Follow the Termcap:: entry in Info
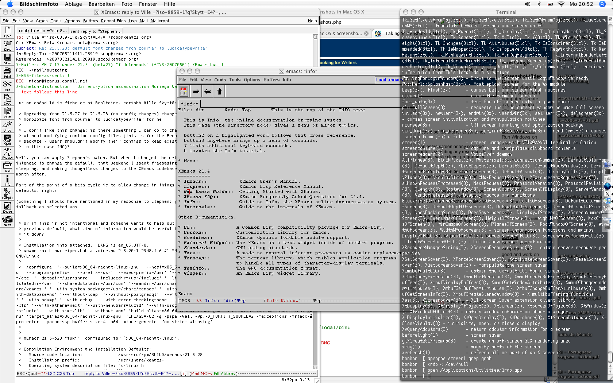The height and width of the screenshot is (383, 613). click(196, 258)
